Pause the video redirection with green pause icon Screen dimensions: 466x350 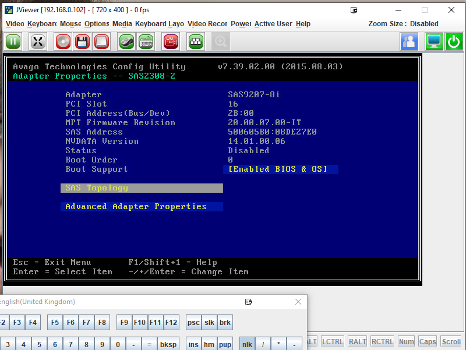click(x=13, y=41)
